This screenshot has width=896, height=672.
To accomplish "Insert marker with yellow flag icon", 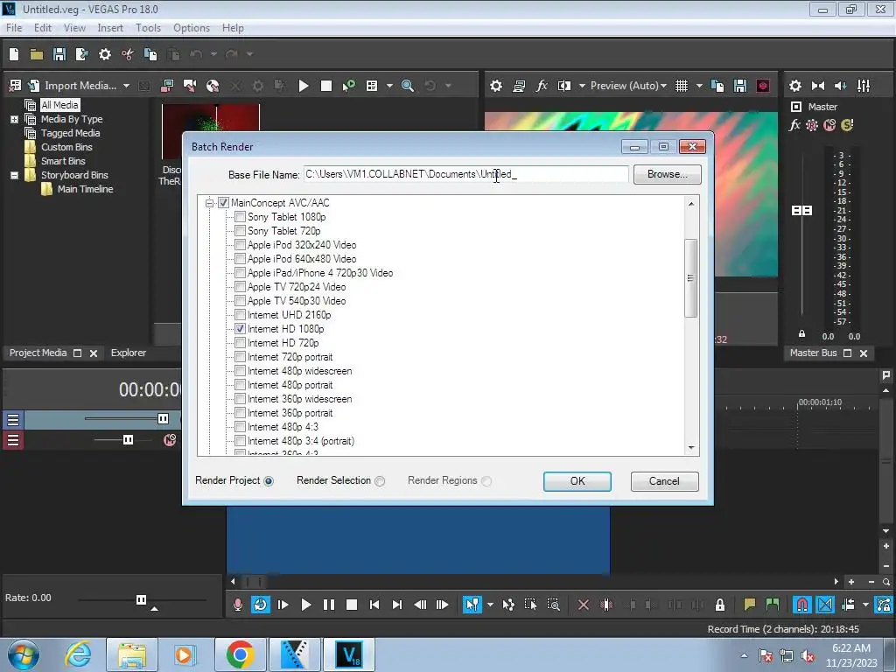I will click(749, 605).
